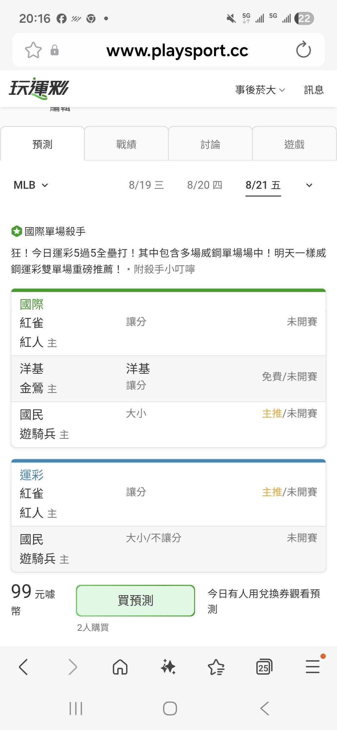
Task: Click the 買預測 button
Action: tap(135, 600)
